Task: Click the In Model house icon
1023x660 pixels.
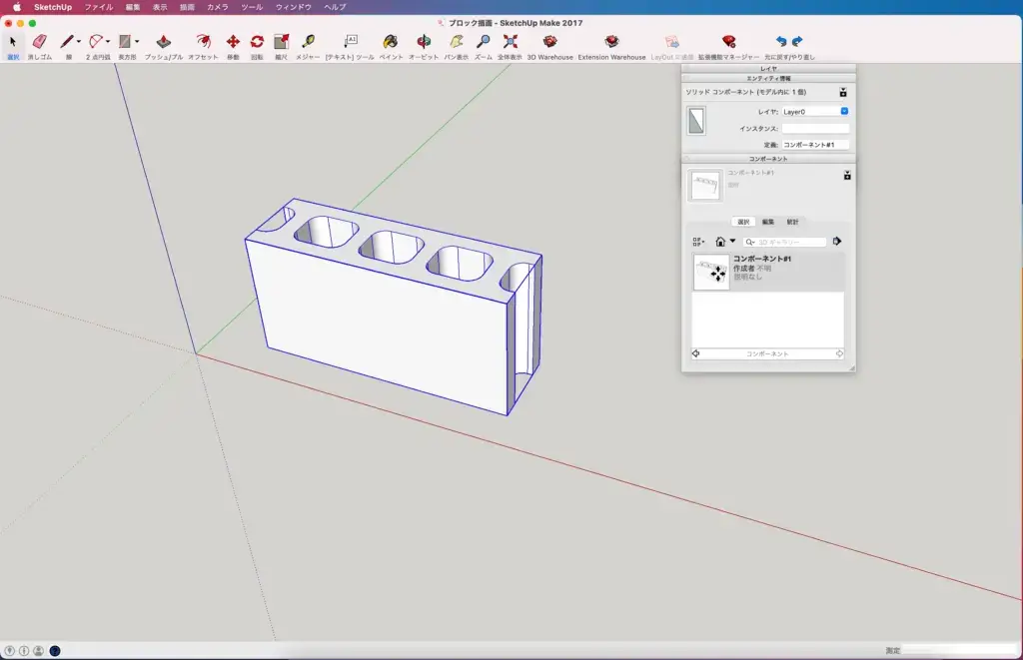Action: pos(720,242)
